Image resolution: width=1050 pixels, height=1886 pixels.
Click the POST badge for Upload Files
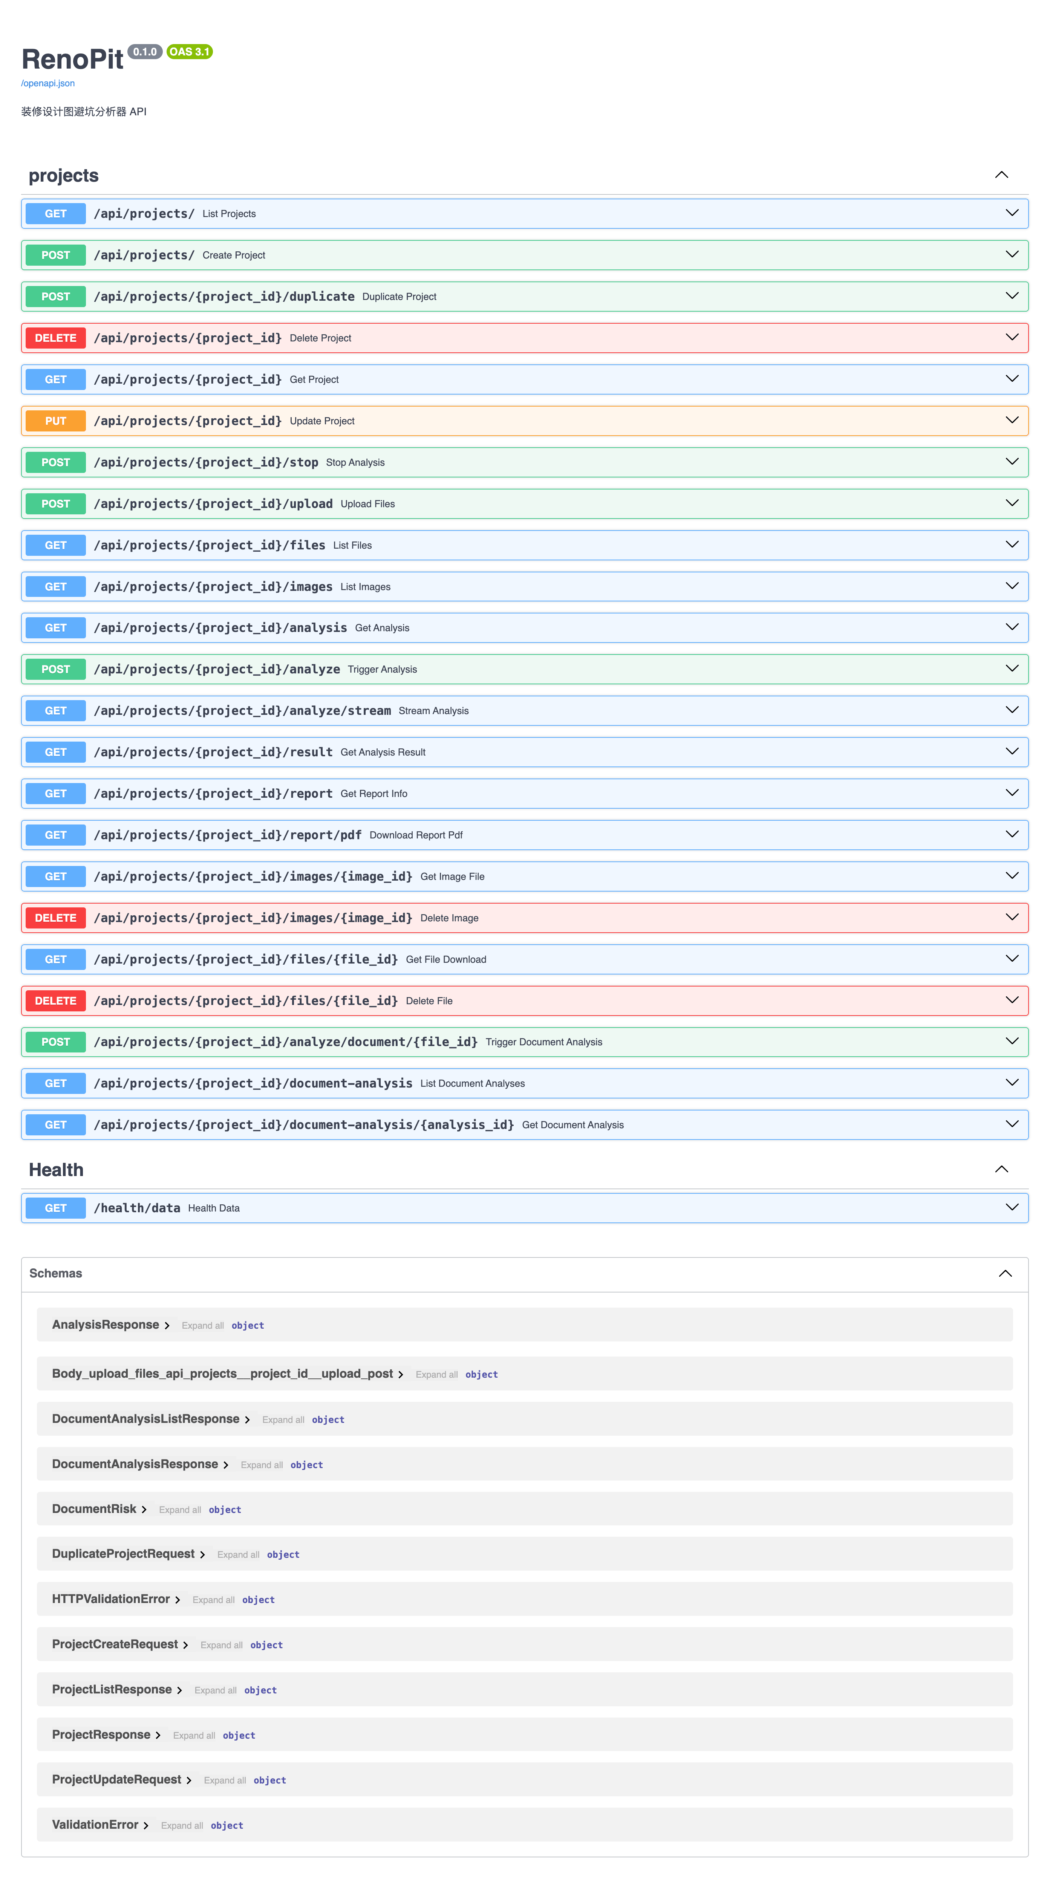coord(56,504)
